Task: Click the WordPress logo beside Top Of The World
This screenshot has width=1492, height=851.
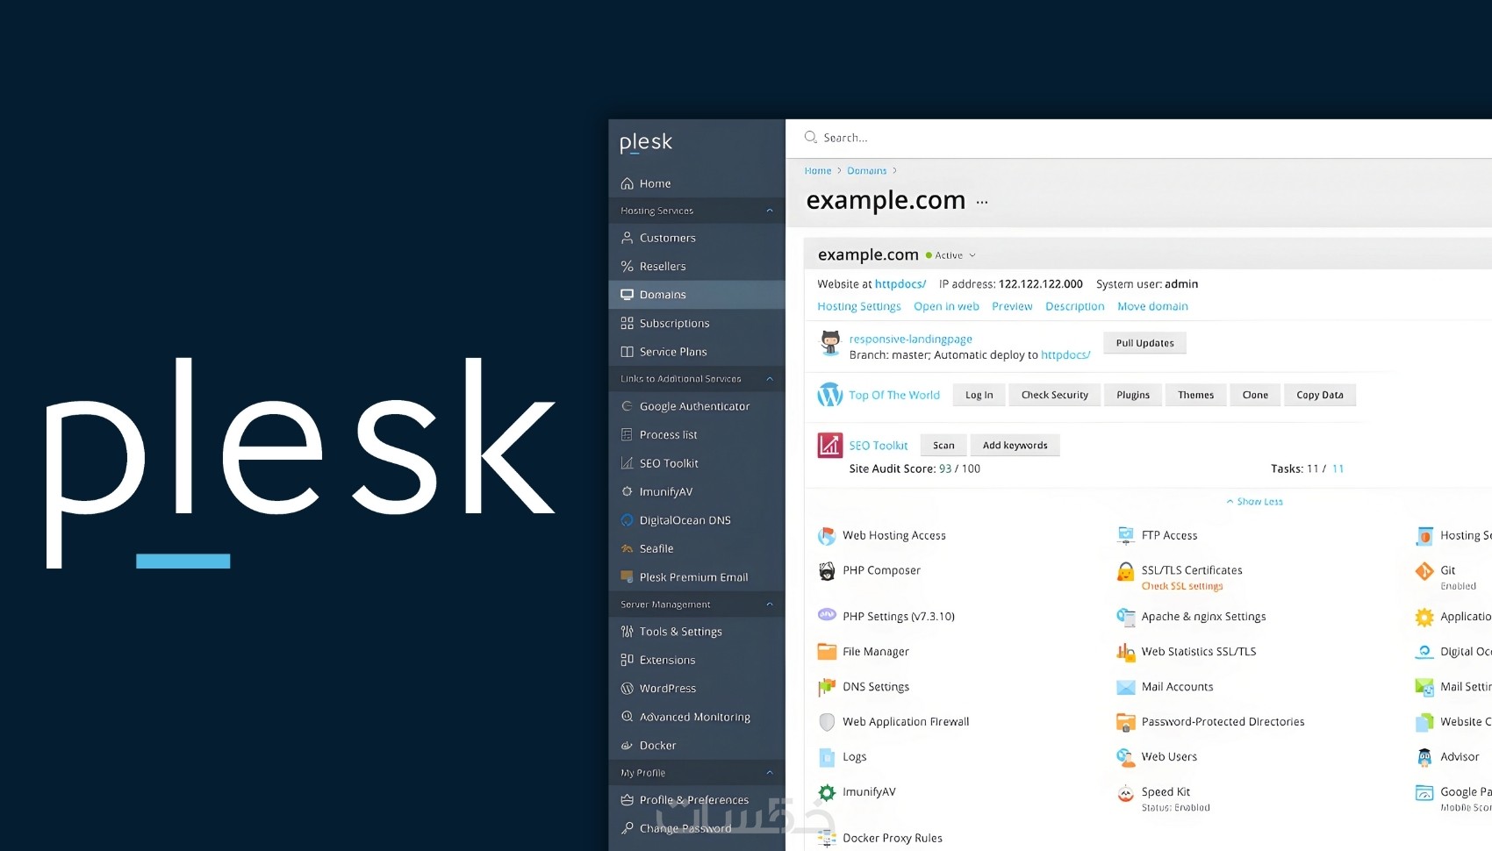Action: tap(830, 395)
